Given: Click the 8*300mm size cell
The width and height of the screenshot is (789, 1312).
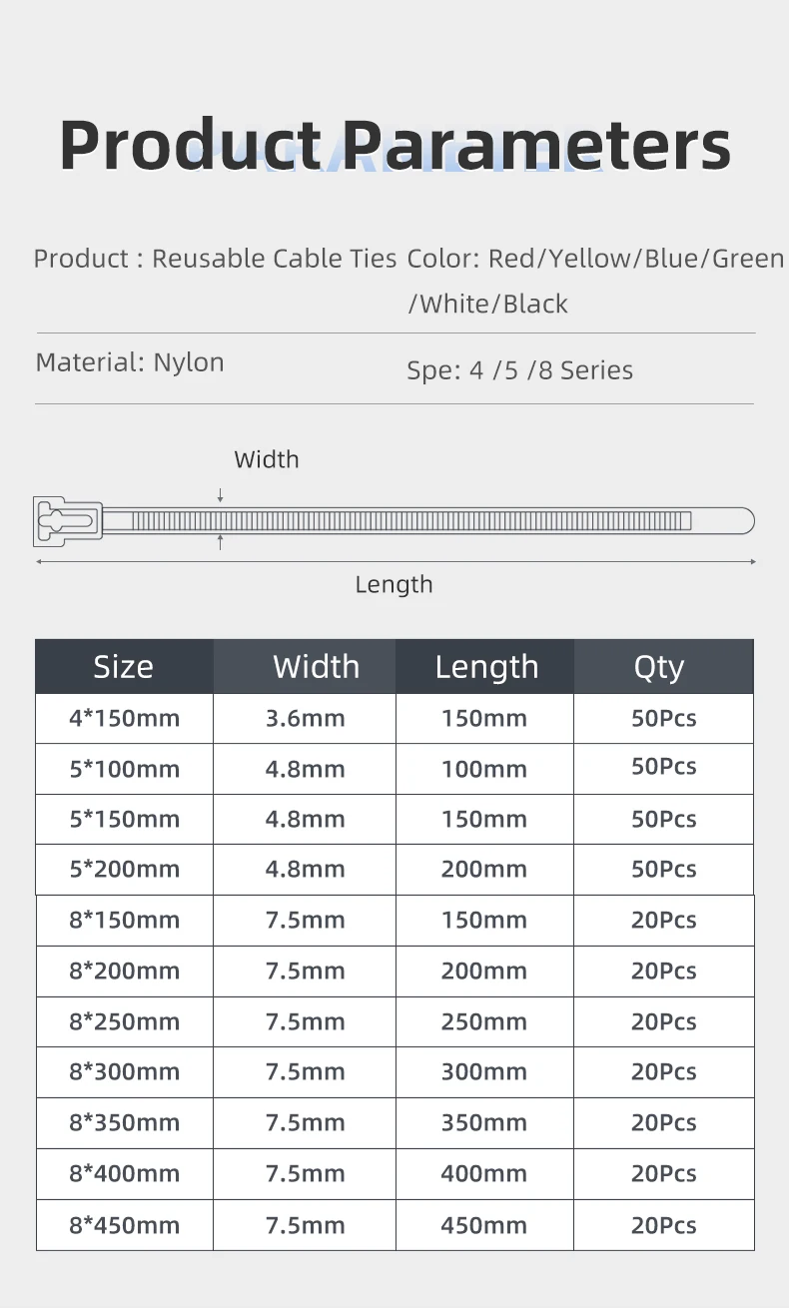Looking at the screenshot, I should pyautogui.click(x=124, y=1072).
